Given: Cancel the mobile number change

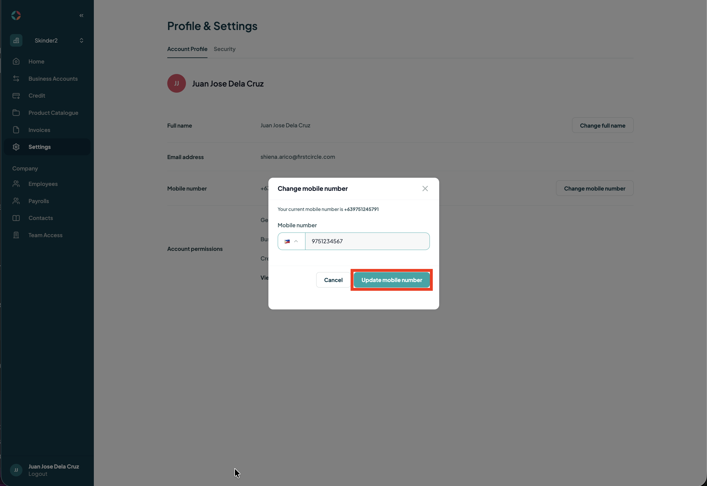Looking at the screenshot, I should pyautogui.click(x=333, y=280).
